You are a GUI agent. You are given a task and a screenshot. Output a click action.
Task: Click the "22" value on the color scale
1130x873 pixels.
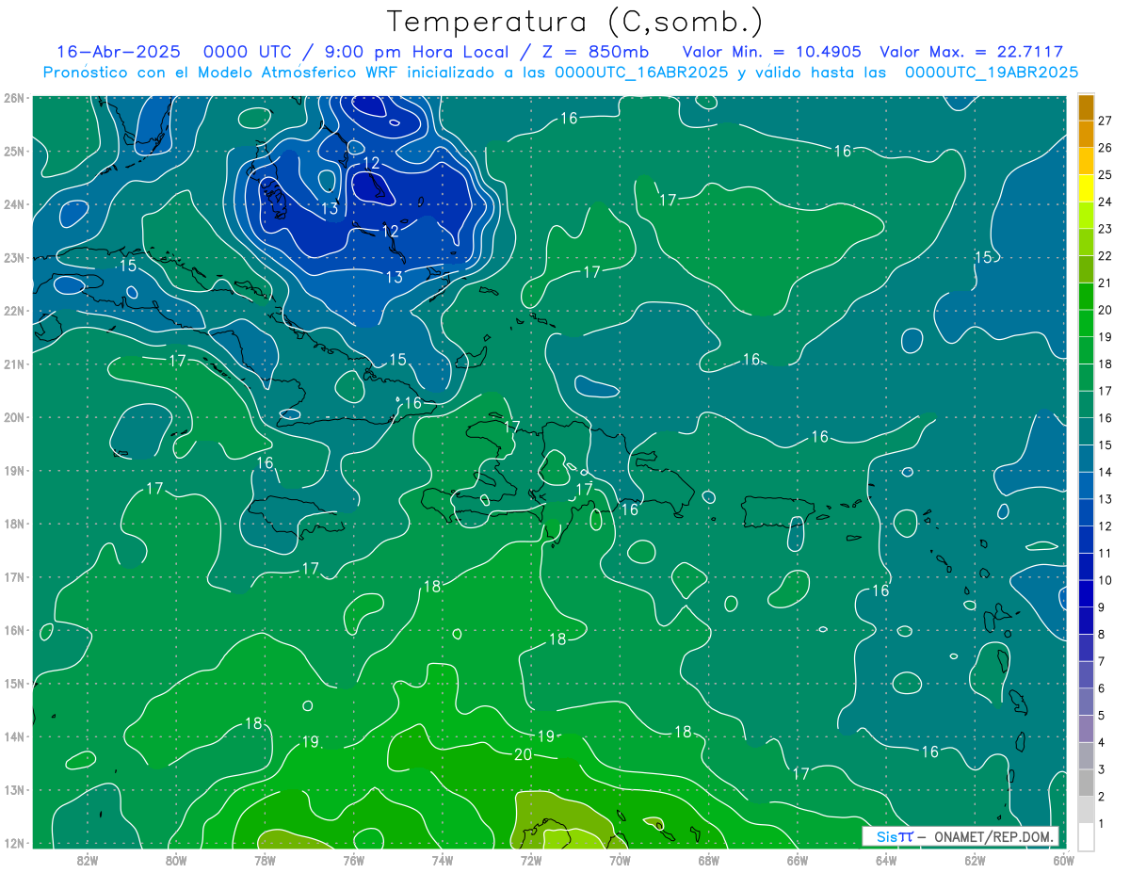tap(1105, 256)
